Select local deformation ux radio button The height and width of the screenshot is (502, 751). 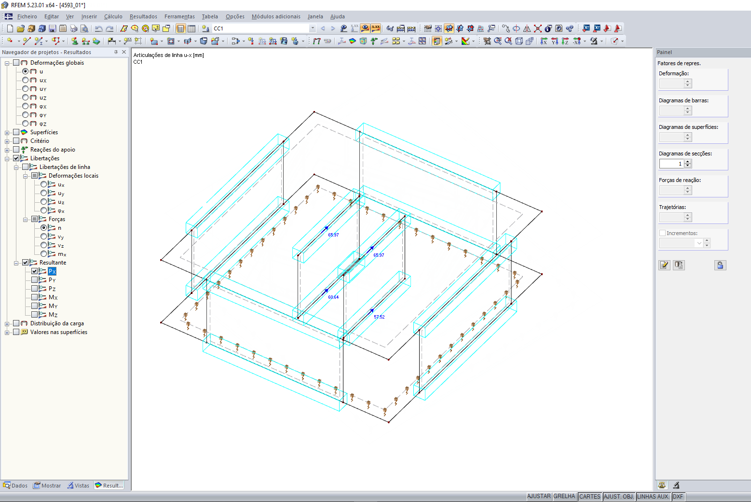[x=44, y=184]
